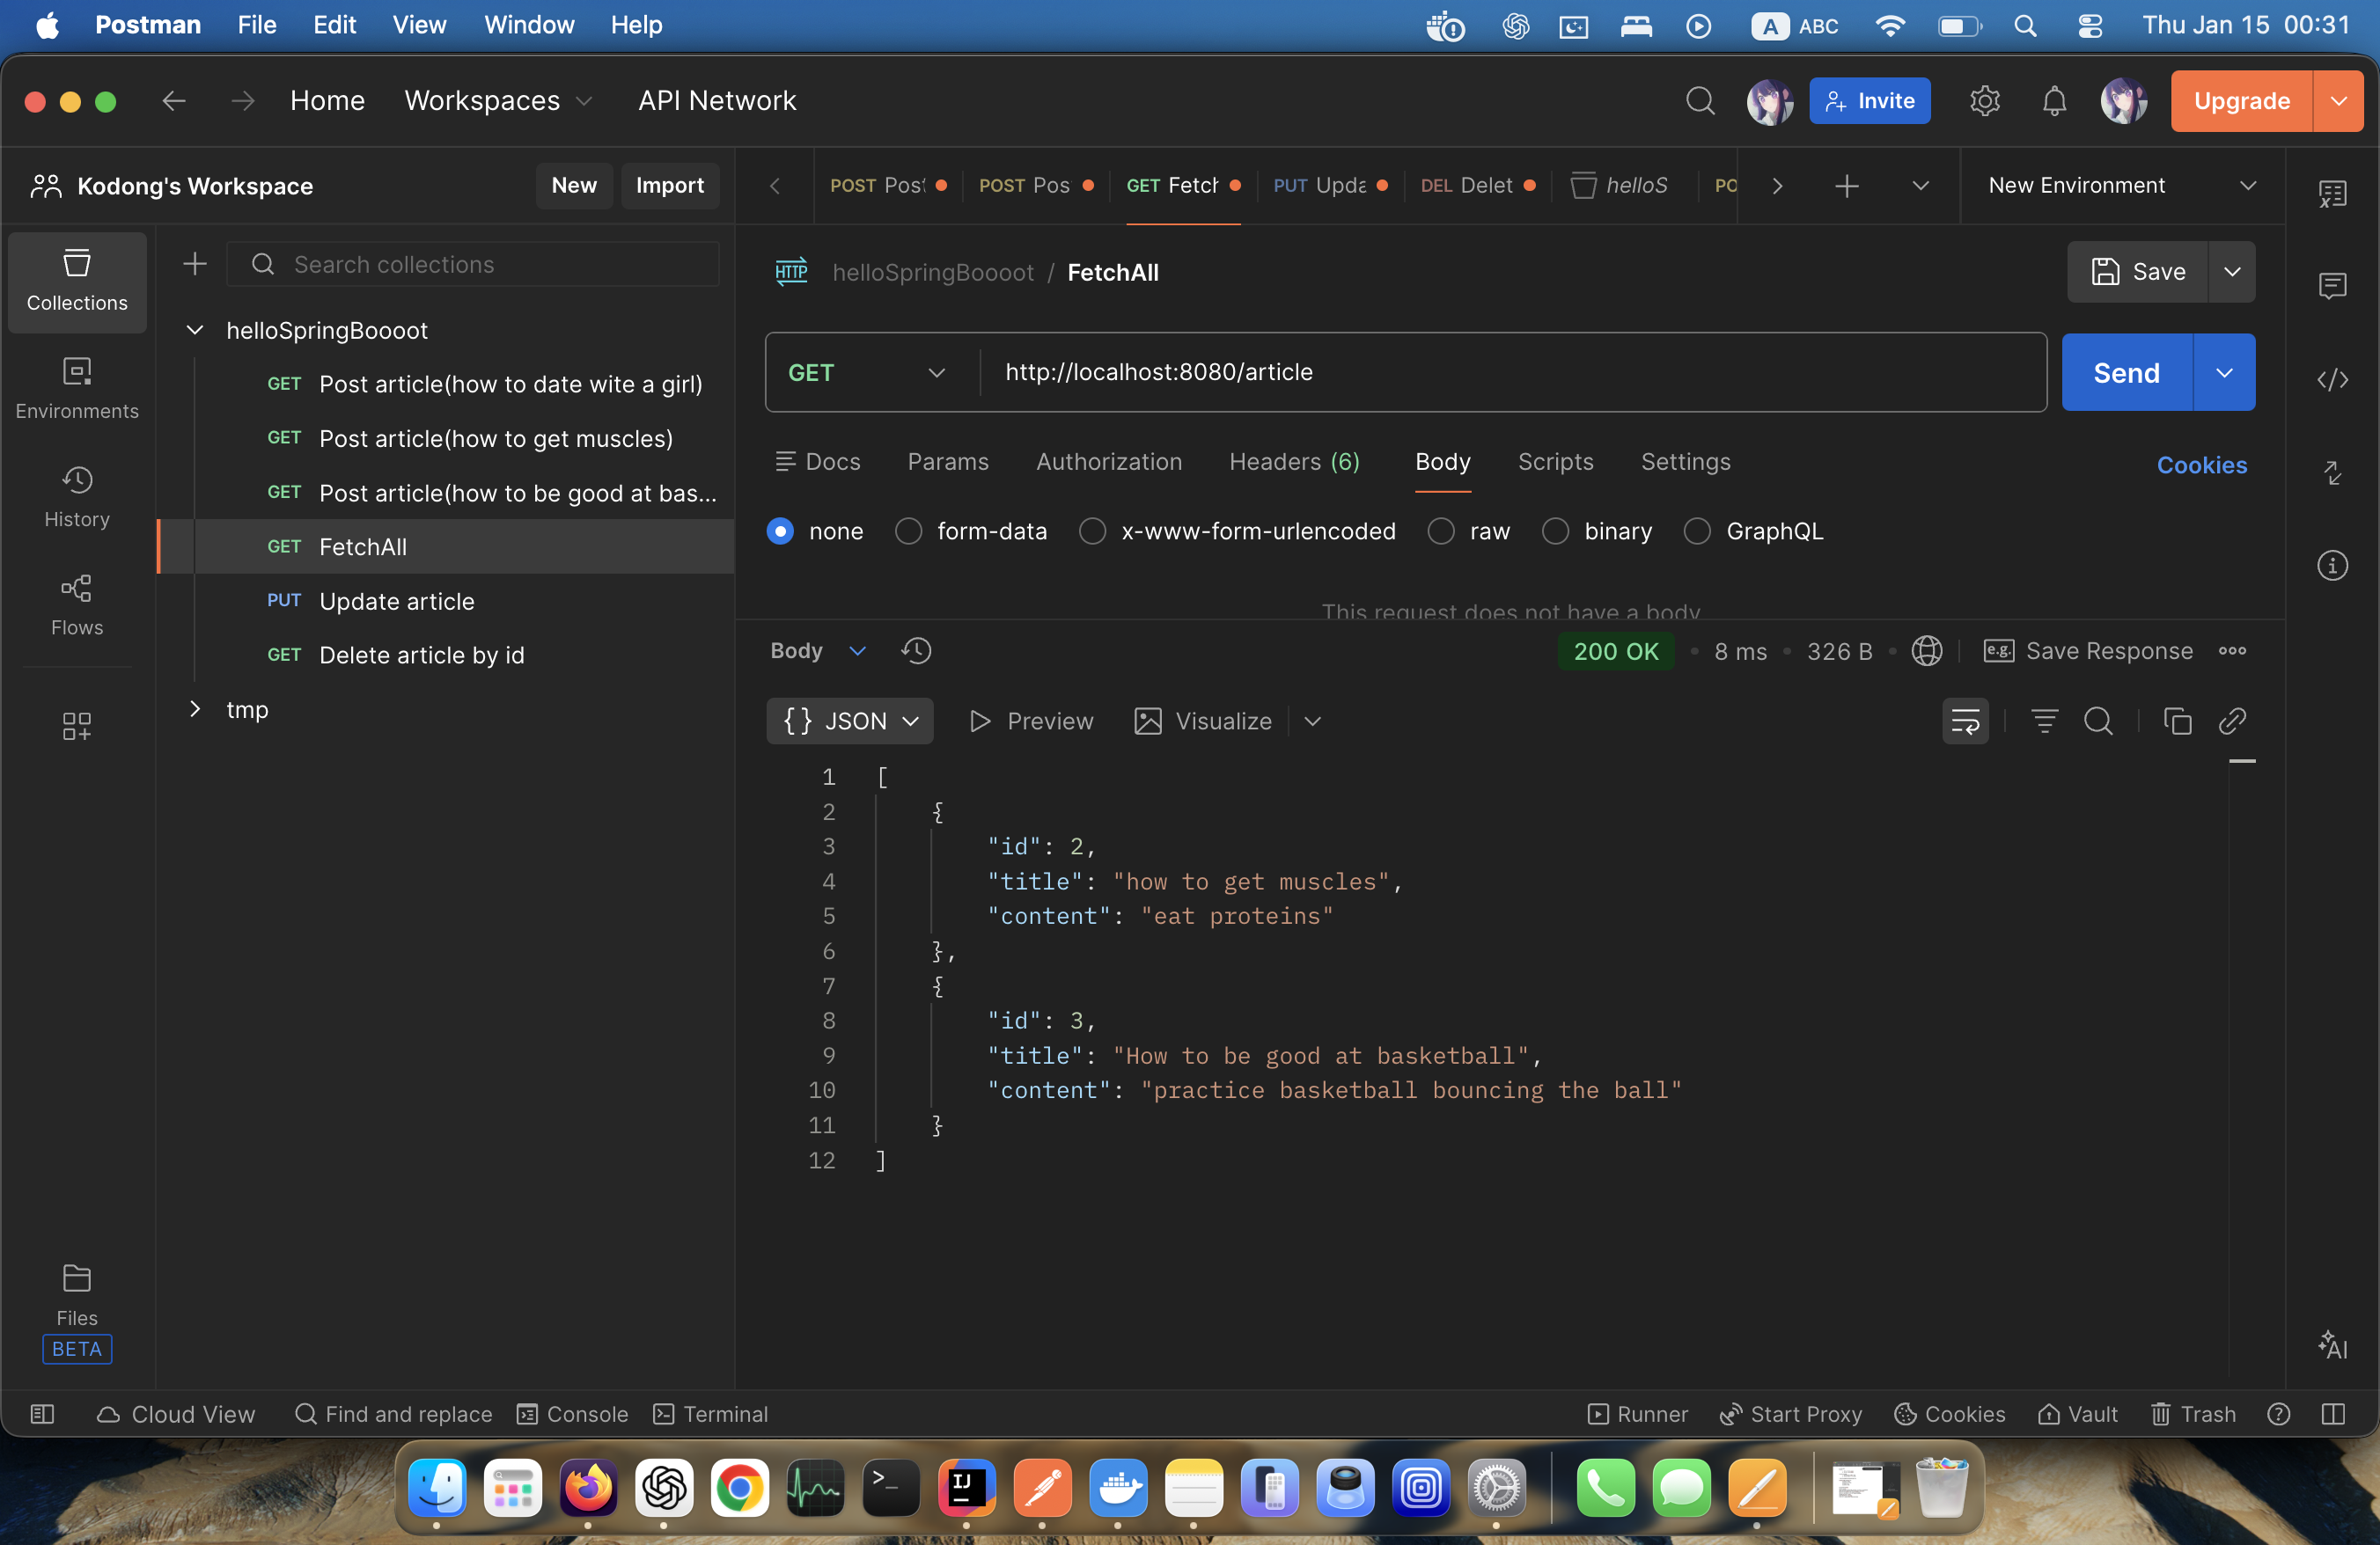
Task: Switch to the Headers (6) tab
Action: coord(1294,462)
